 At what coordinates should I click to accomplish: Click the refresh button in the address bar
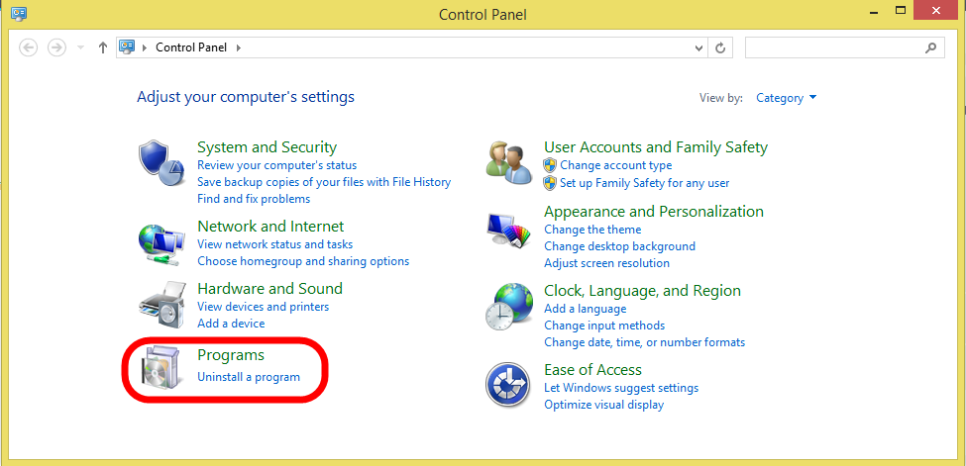[x=720, y=47]
